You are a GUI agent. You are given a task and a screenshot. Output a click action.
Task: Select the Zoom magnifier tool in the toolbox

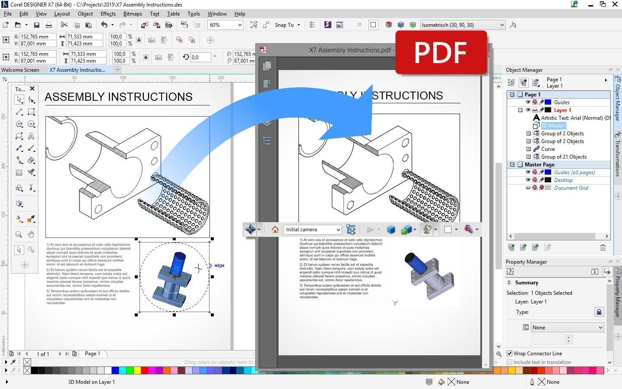click(x=19, y=235)
